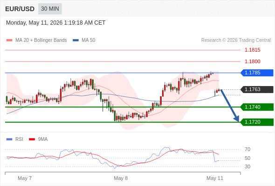275x186 pixels.
Task: Click the RSI 30 axis value
Action: (x=247, y=166)
